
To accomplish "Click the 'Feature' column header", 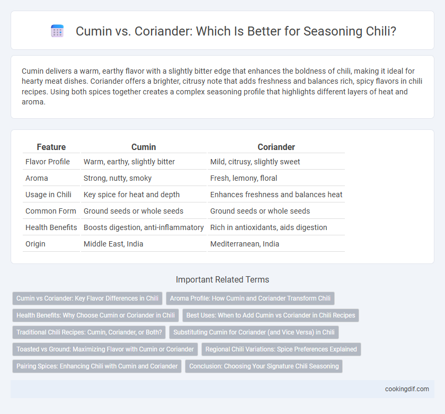I will 51,147.
